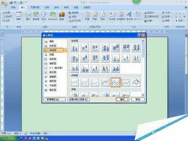Click the 确定 (OK) button
This screenshot has height=141, width=188.
pyautogui.click(x=123, y=99)
